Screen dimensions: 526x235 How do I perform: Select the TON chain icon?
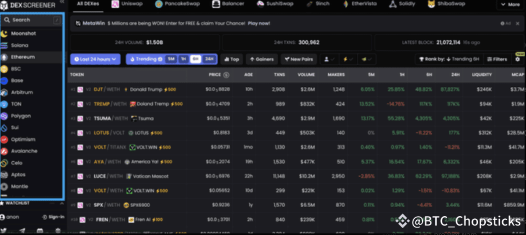click(4, 104)
